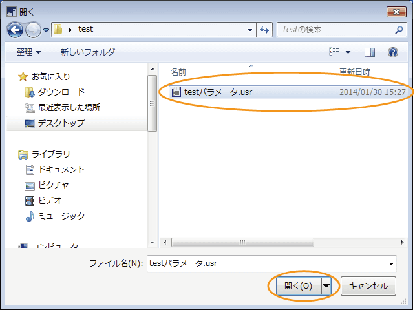Change view using the view icon
Viewport: 415px width, 310px height.
334,52
